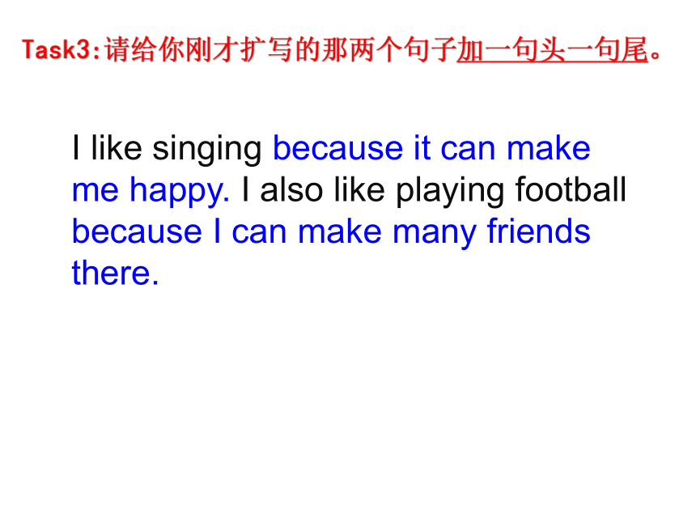Click the word like before singing
This screenshot has height=522, width=696.
click(x=117, y=148)
